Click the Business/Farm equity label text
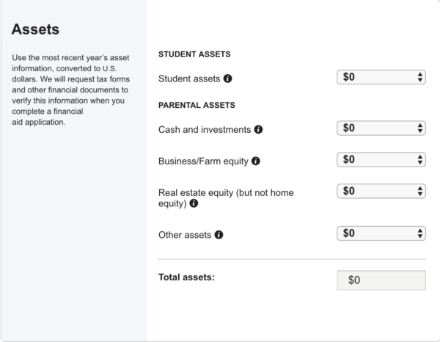440x342 pixels. pos(204,161)
